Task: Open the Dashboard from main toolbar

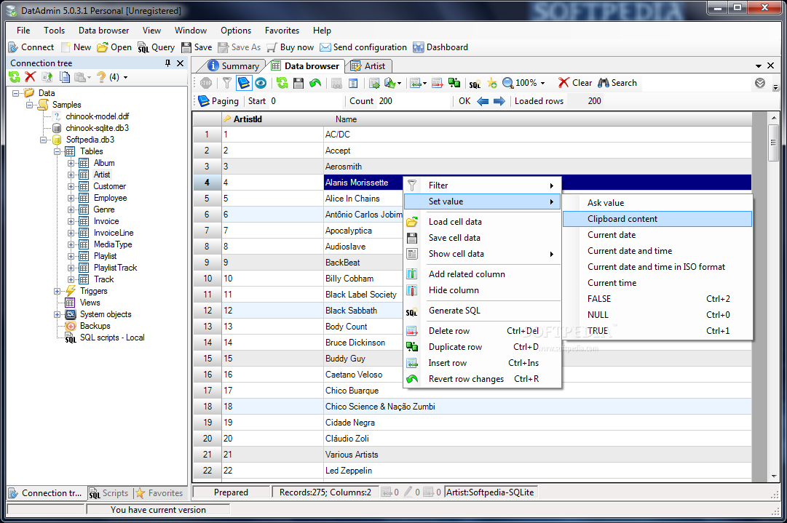Action: (440, 47)
